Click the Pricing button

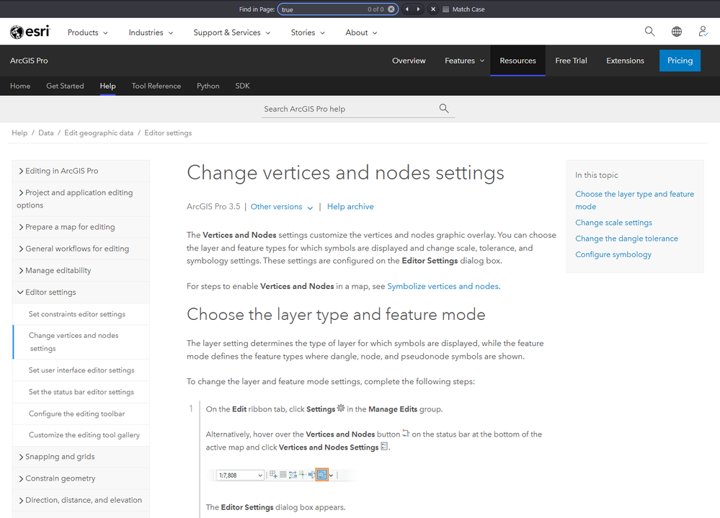pos(680,61)
